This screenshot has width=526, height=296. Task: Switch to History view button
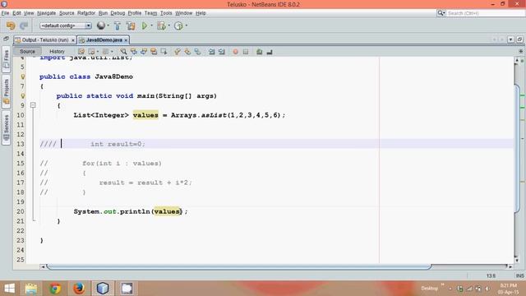point(57,52)
